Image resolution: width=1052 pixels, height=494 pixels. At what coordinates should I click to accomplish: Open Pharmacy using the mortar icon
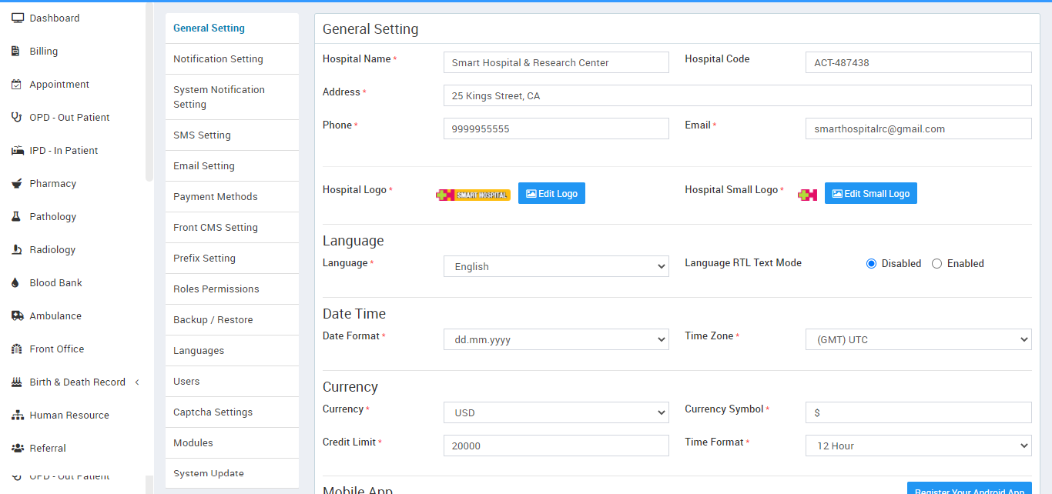[16, 184]
